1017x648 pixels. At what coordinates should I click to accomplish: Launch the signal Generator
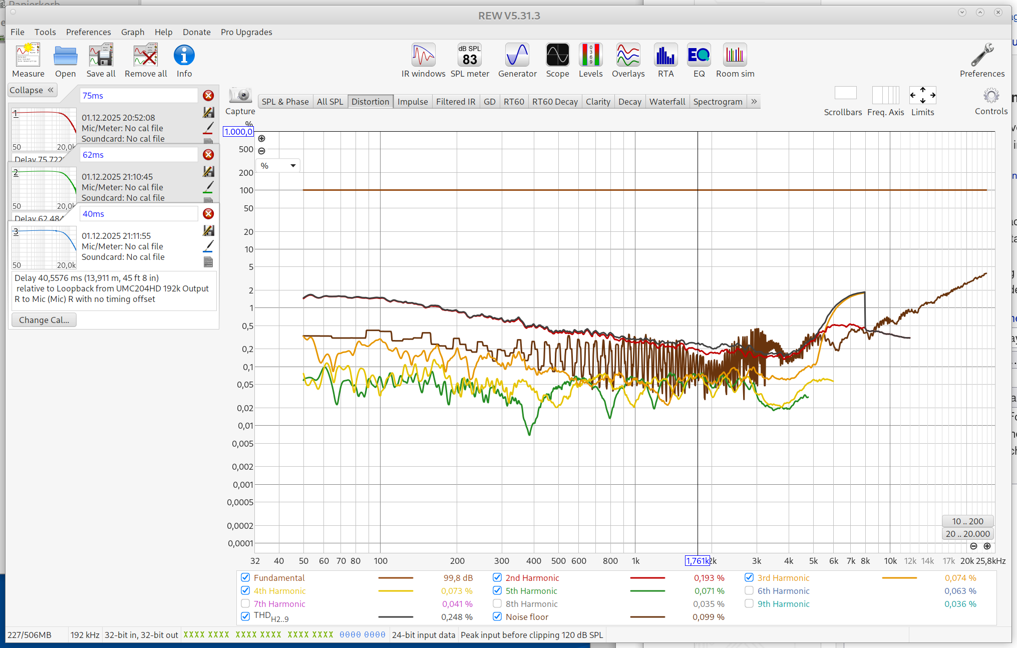[517, 56]
